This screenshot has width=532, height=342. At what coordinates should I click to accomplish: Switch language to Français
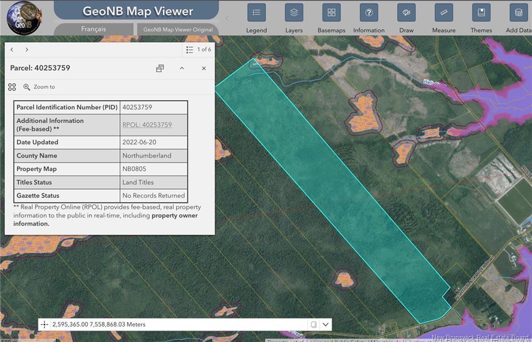(94, 29)
